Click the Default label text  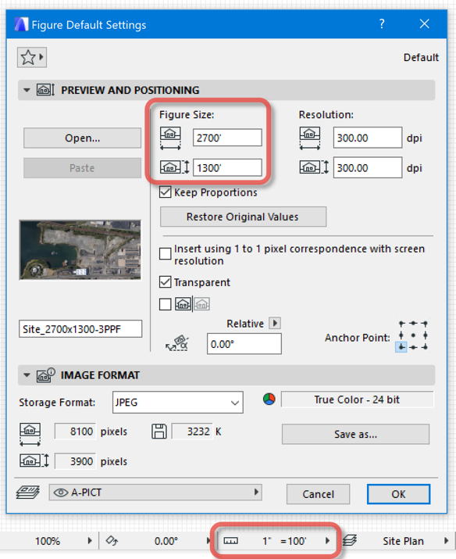click(421, 57)
